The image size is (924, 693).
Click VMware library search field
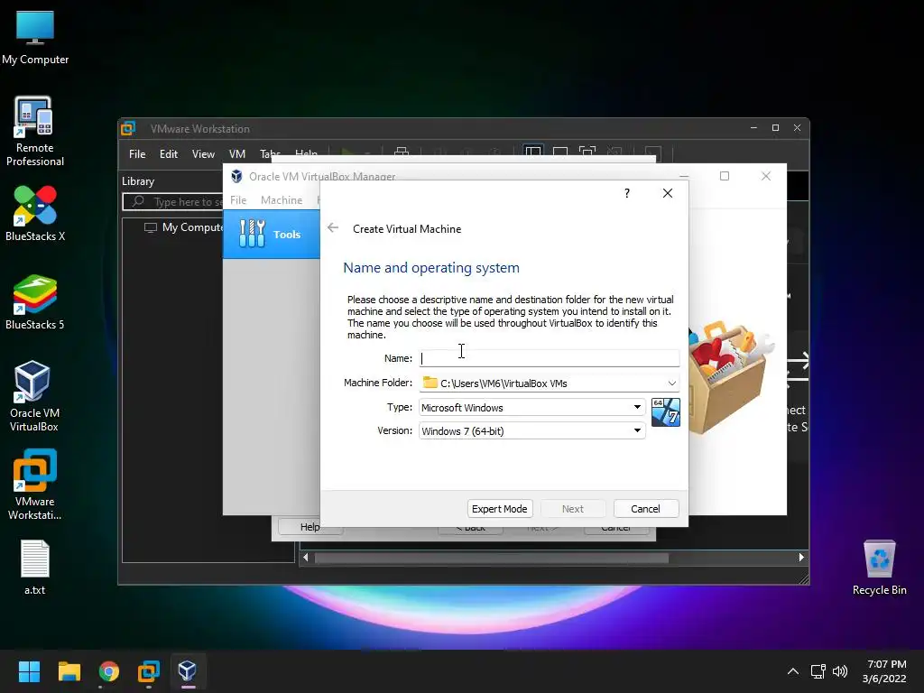click(174, 201)
